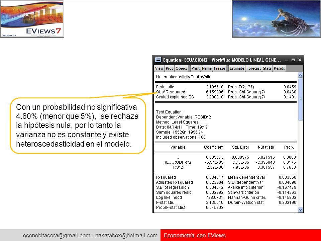
Task: Click the Name button
Action: click(207, 68)
